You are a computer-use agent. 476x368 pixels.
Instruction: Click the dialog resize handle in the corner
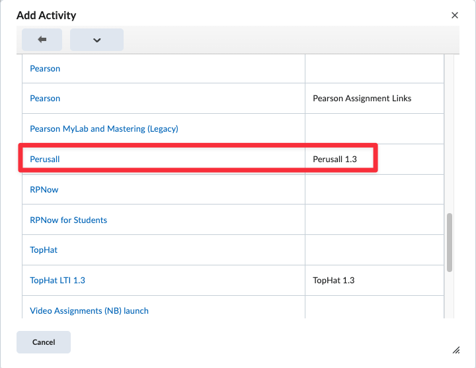(456, 349)
